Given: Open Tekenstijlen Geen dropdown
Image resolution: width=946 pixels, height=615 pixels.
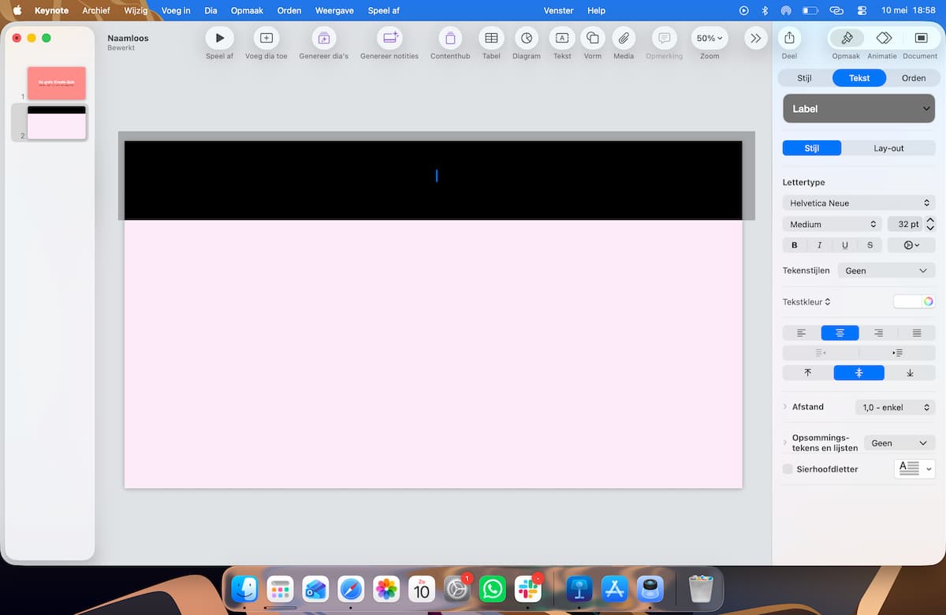Looking at the screenshot, I should [886, 270].
